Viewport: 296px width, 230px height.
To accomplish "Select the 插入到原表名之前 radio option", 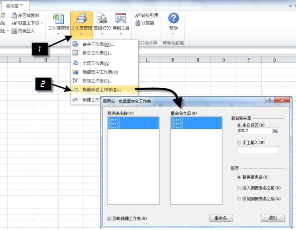I will pos(239,188).
